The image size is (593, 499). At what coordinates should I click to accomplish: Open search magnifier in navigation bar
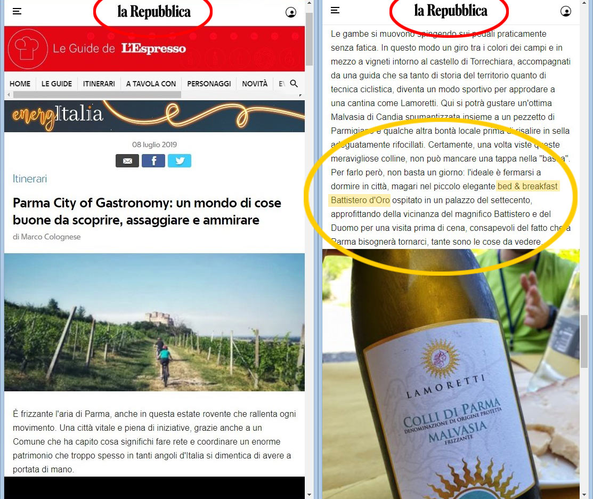[x=294, y=84]
